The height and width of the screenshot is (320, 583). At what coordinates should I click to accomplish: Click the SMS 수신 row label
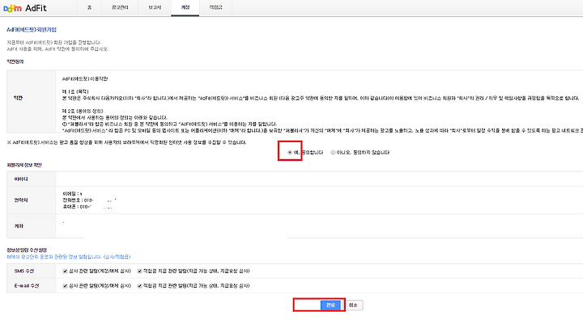24,271
